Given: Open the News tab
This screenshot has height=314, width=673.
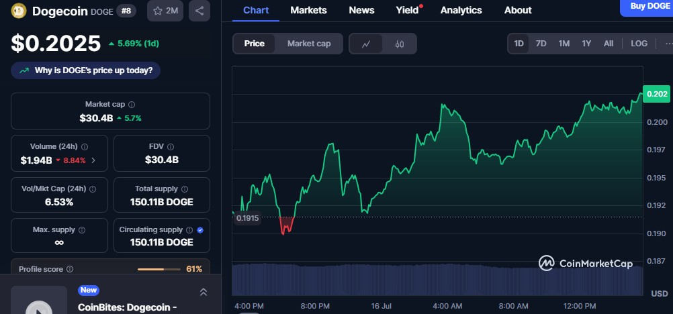Looking at the screenshot, I should pos(361,10).
